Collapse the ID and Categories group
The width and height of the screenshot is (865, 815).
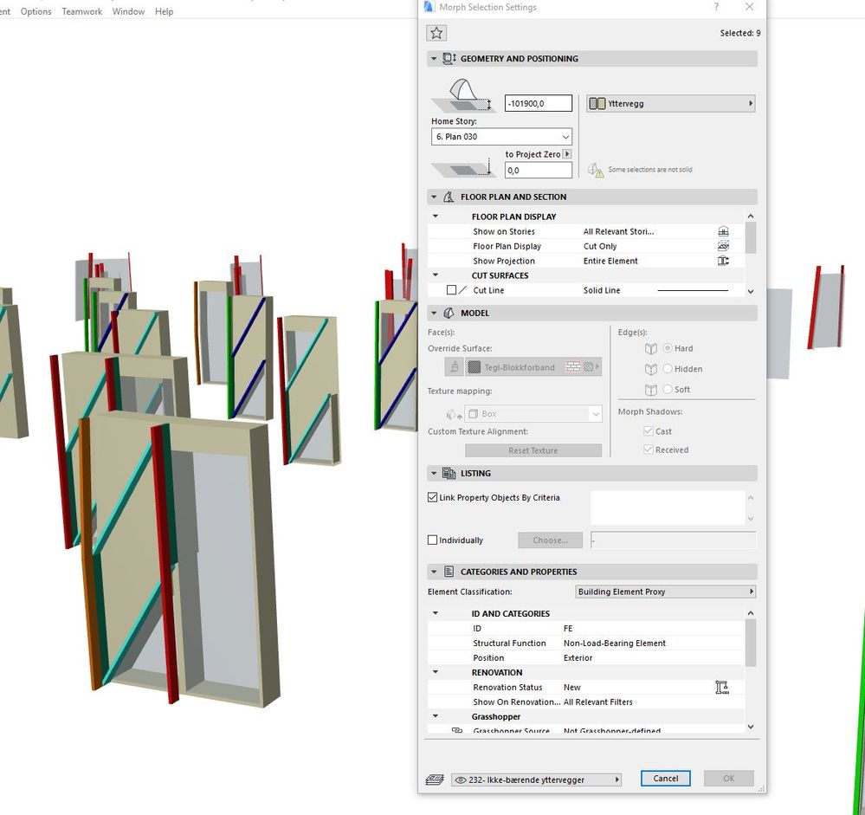point(436,613)
